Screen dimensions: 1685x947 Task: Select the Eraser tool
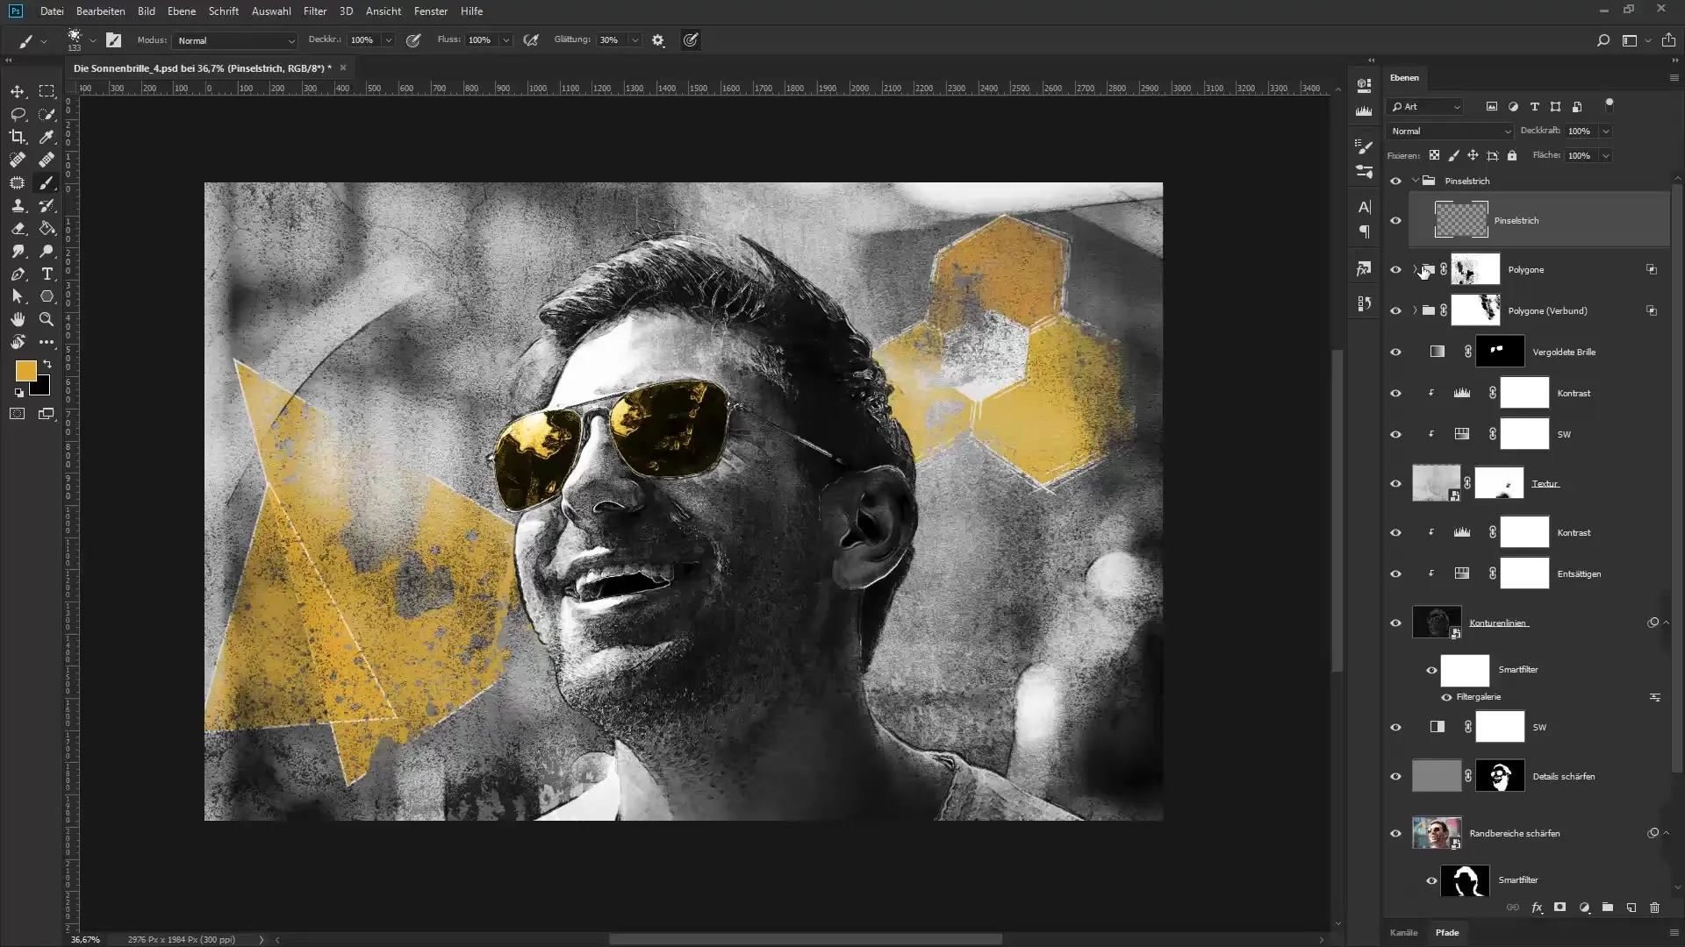pyautogui.click(x=18, y=228)
